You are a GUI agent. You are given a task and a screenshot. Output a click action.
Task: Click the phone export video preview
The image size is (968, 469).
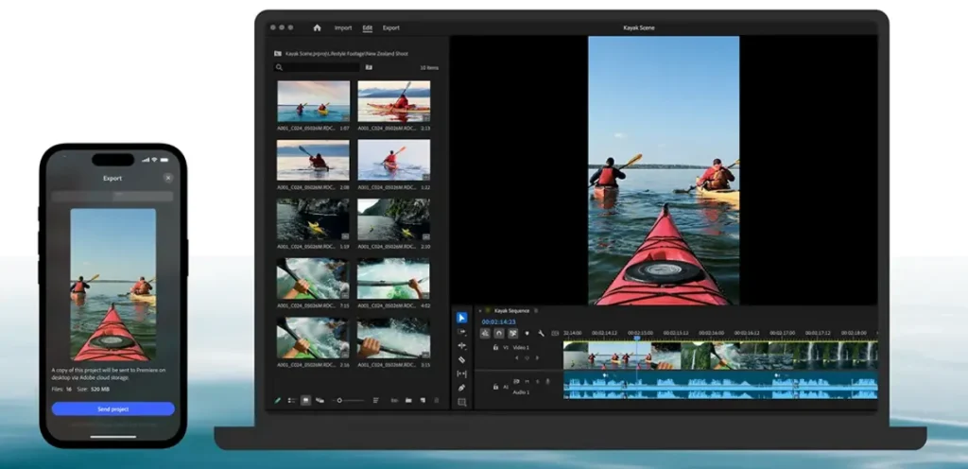pos(113,285)
